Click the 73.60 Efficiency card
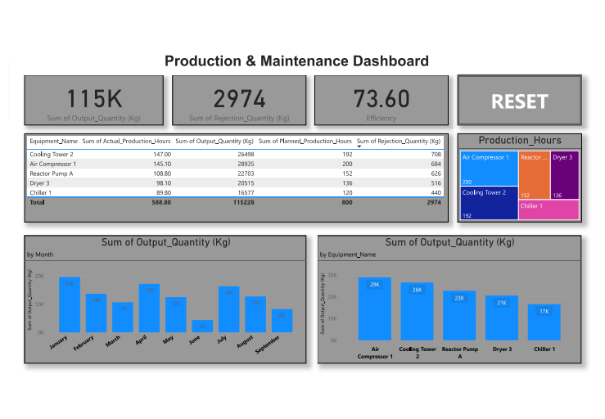This screenshot has height=419, width=605. click(x=382, y=101)
